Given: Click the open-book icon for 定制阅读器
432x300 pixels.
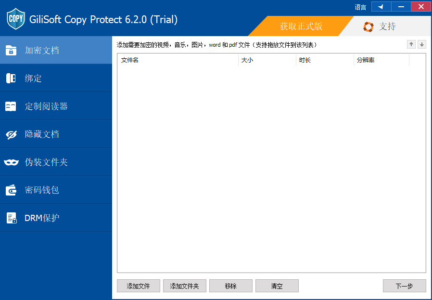Looking at the screenshot, I should pos(11,106).
